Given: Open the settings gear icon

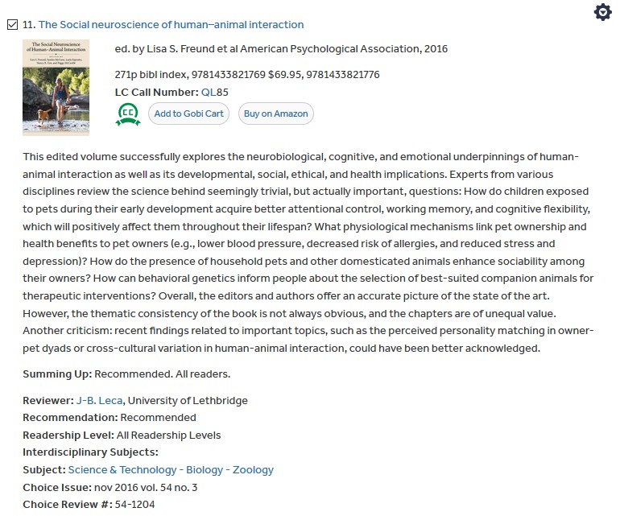Looking at the screenshot, I should point(602,13).
